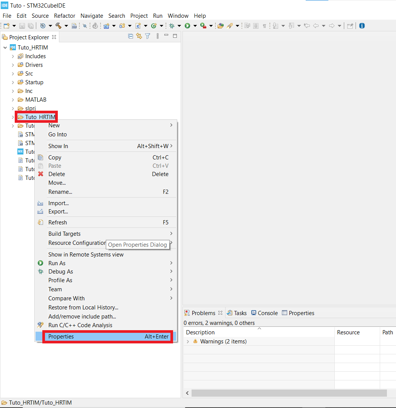Click the Previous Annotation icon
Screen dimensions: 396x408
click(x=291, y=26)
